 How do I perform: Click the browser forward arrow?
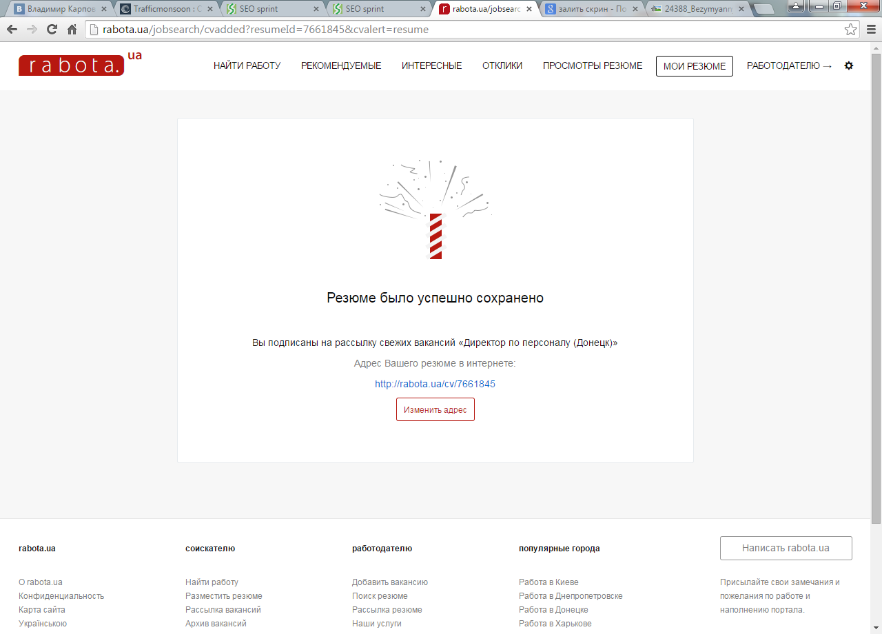pyautogui.click(x=32, y=30)
